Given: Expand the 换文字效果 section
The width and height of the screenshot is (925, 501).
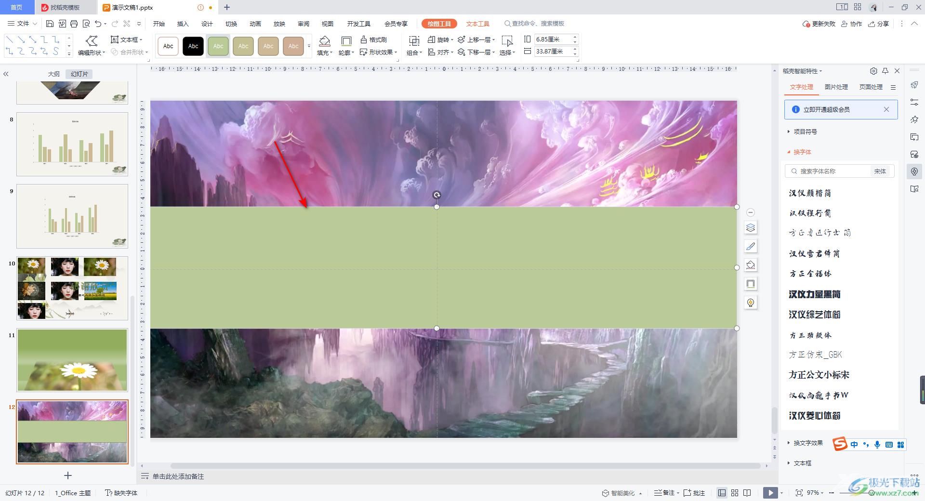Looking at the screenshot, I should 805,443.
